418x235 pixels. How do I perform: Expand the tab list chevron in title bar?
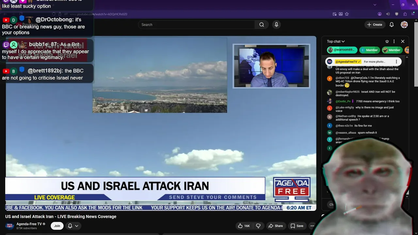coord(375,5)
